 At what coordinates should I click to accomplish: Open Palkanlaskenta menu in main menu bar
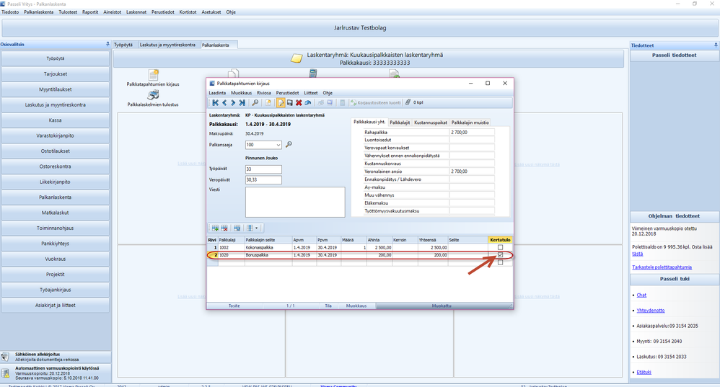[x=38, y=12]
